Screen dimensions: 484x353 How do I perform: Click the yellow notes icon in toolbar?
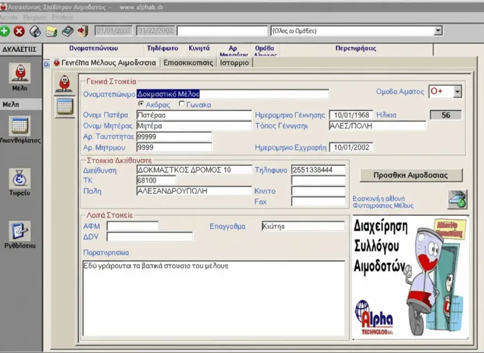click(51, 31)
